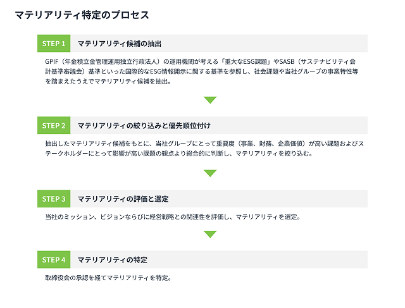
Task: Click the sentence starting 当社のミッション、ビジョン
Action: pyautogui.click(x=173, y=217)
